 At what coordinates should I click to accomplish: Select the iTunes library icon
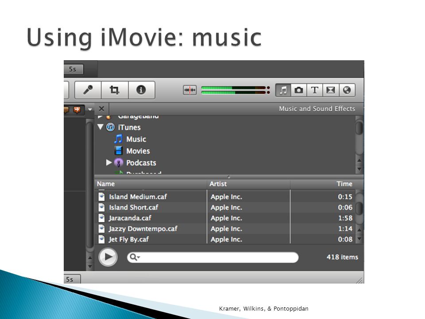110,127
